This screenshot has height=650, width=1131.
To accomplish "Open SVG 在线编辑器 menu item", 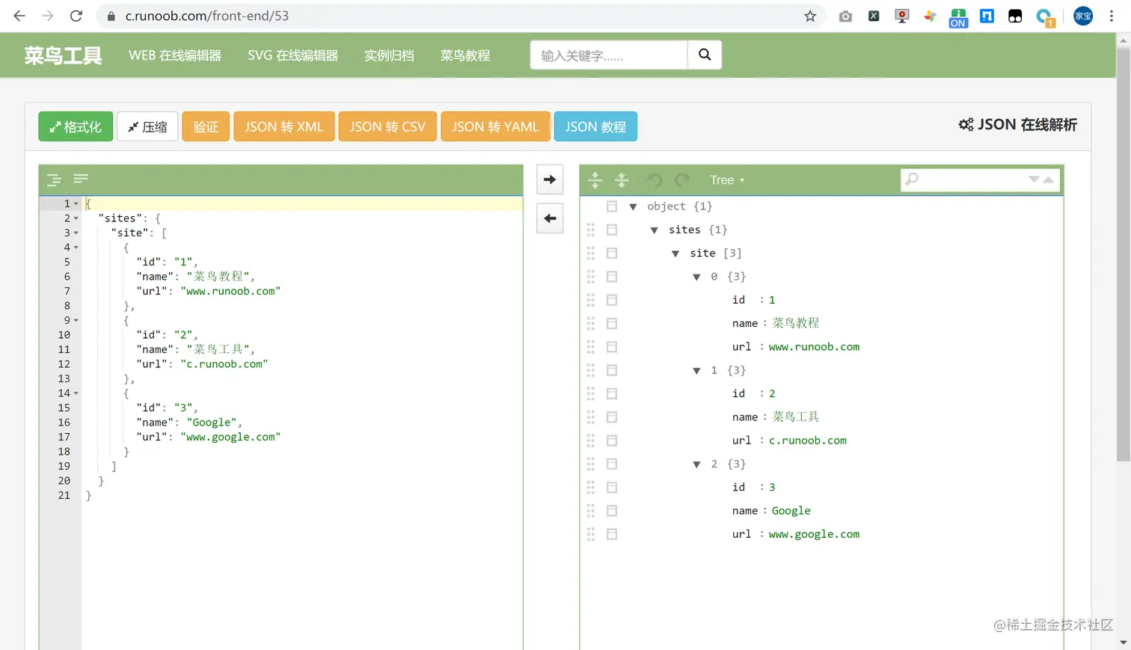I will pos(292,55).
